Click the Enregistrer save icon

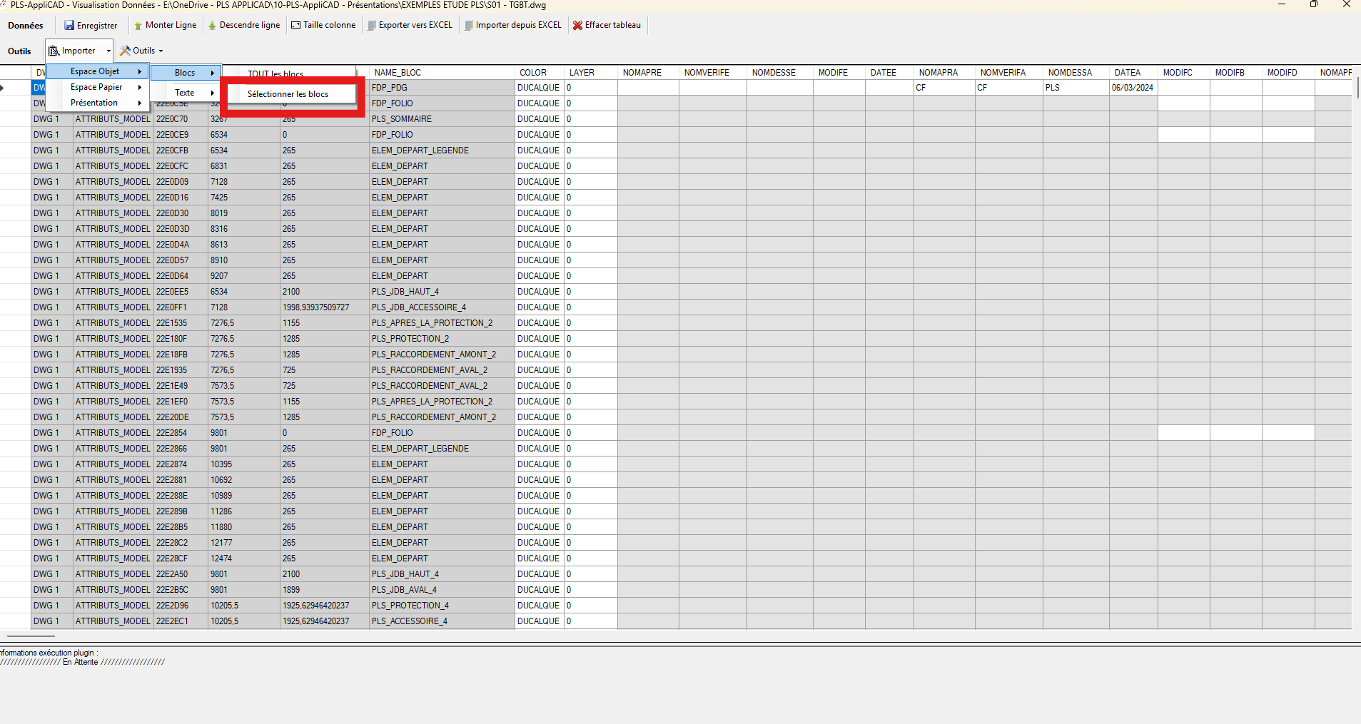[69, 26]
